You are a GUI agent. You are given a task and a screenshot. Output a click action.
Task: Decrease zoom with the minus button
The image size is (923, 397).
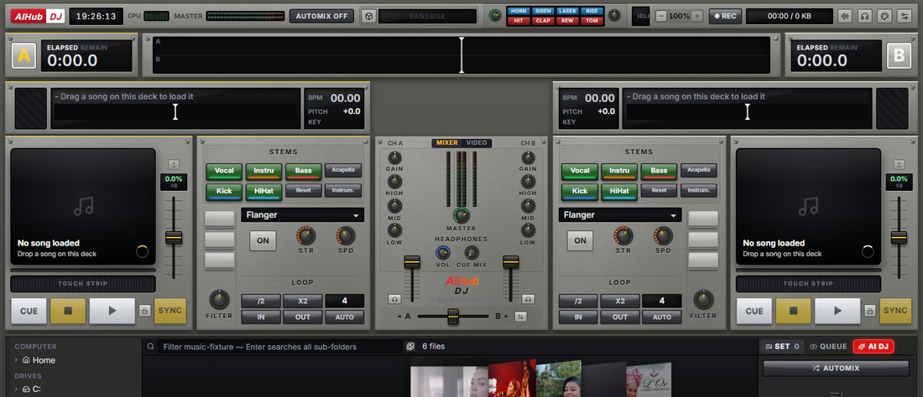(661, 17)
